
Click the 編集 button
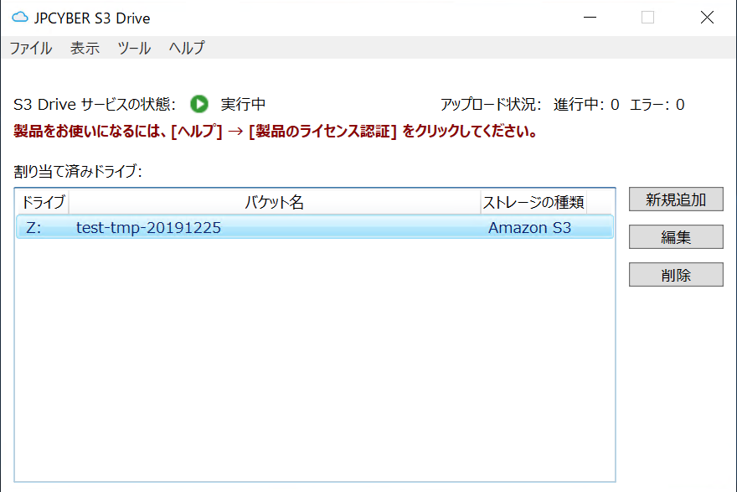(x=675, y=237)
